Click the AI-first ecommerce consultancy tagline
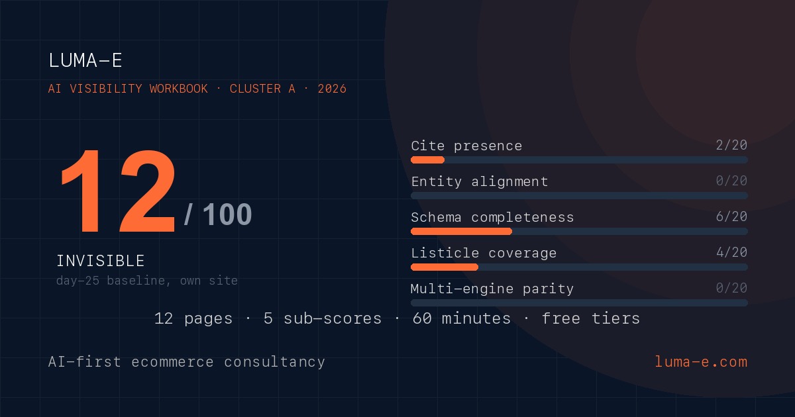 (187, 362)
